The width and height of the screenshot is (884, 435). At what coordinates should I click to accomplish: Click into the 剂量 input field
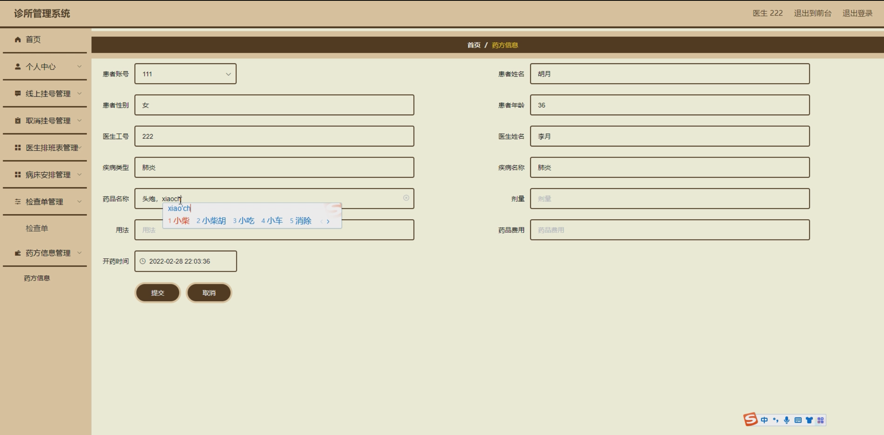669,199
